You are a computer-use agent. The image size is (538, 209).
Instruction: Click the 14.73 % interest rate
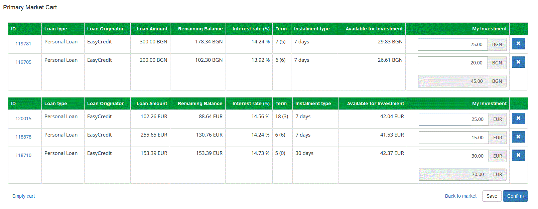(x=260, y=153)
